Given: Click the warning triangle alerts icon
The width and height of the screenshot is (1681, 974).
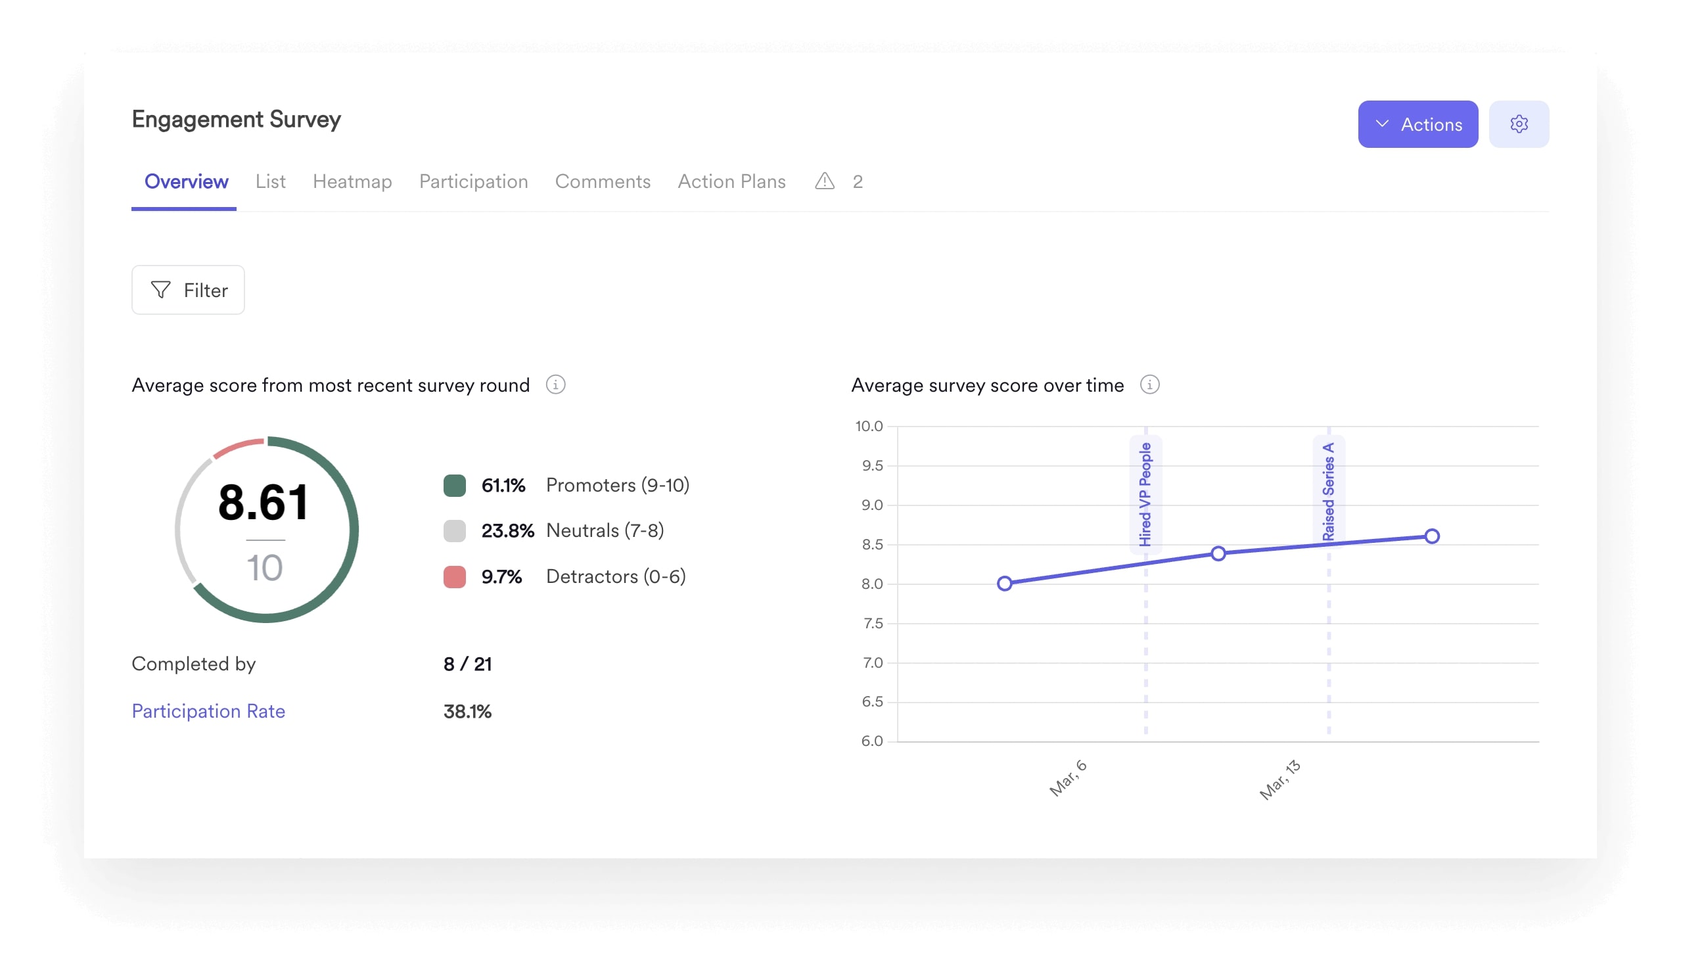Looking at the screenshot, I should (825, 181).
